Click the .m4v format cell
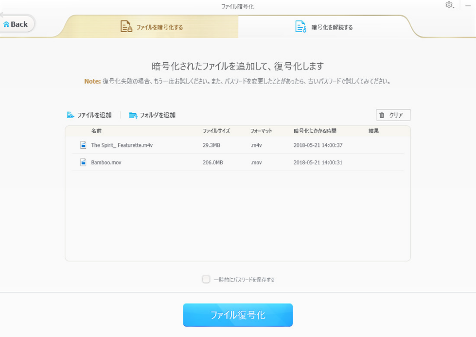Image resolution: width=476 pixels, height=337 pixels. point(256,145)
